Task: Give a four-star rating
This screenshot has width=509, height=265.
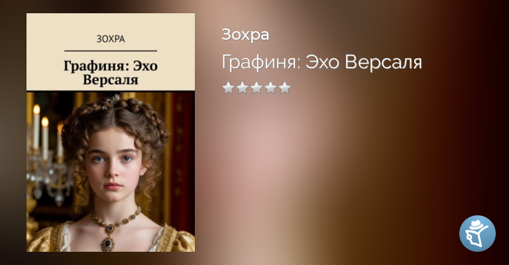Action: (x=270, y=87)
